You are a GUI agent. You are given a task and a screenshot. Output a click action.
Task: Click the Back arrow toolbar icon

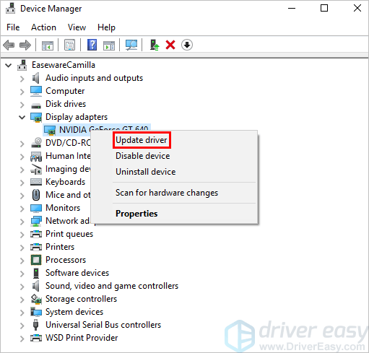(9, 45)
